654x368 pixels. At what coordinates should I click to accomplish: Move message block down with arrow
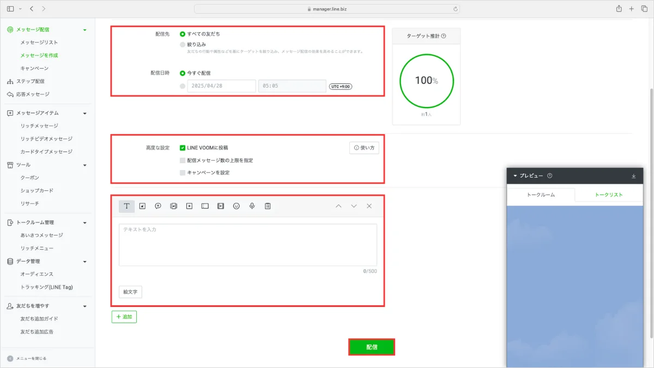pos(354,206)
